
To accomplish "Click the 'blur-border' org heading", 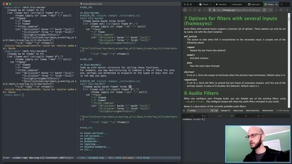I will pos(89,13).
